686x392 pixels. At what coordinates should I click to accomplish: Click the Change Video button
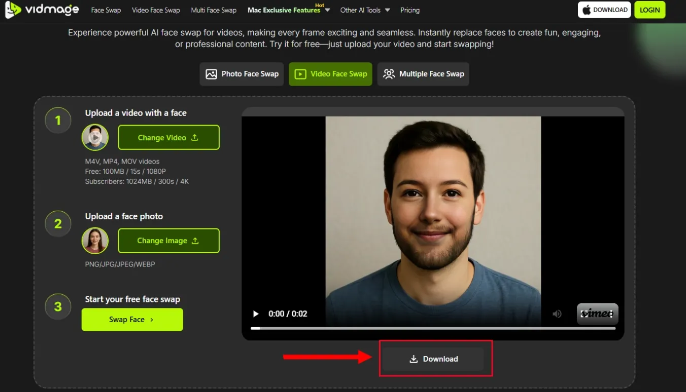pos(168,137)
